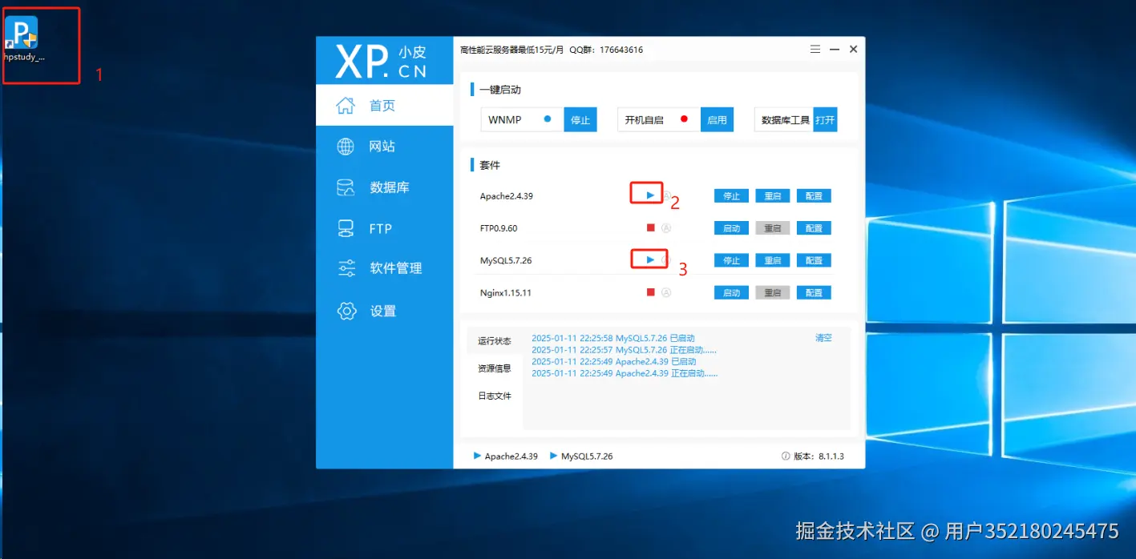Viewport: 1136px width, 559px height.
Task: Click the Nginx1.15.11 suite name label
Action: pos(506,293)
